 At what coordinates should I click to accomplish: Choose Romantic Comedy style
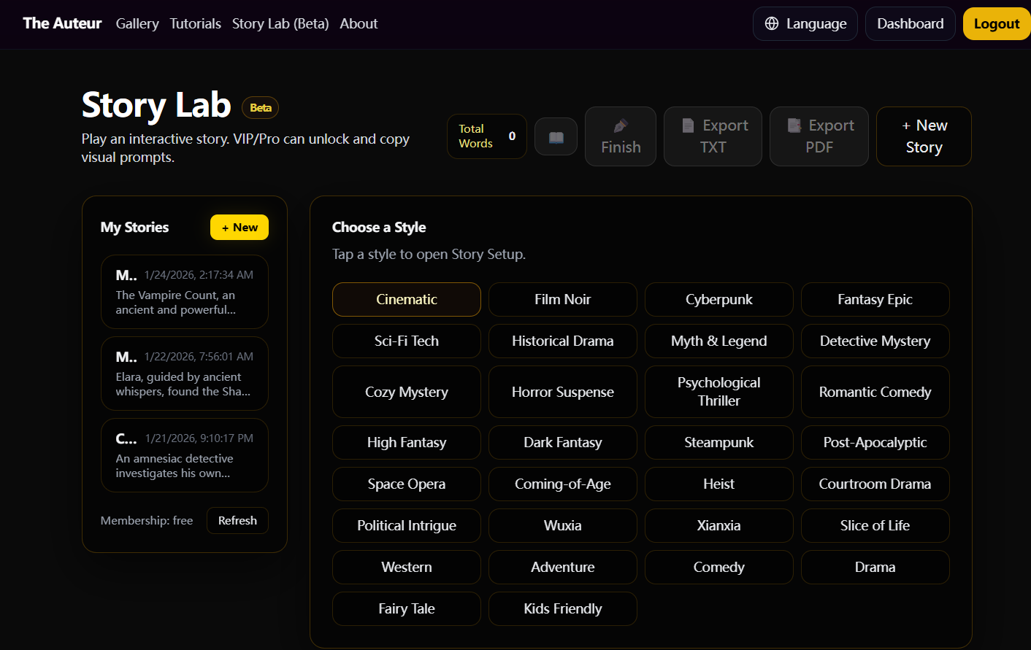pyautogui.click(x=875, y=392)
